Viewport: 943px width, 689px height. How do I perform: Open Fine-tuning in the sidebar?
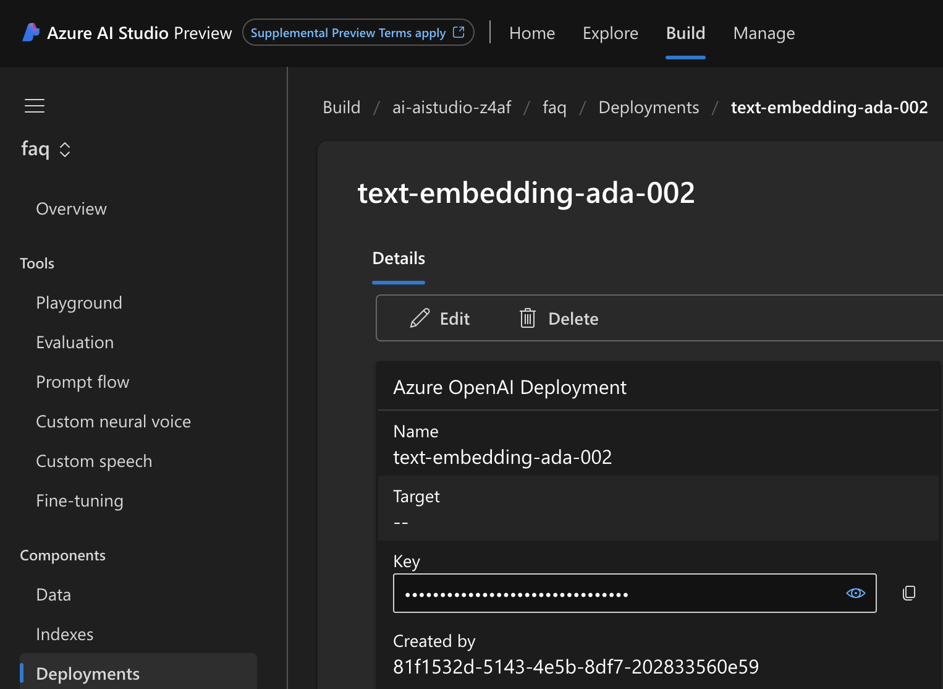click(x=80, y=501)
